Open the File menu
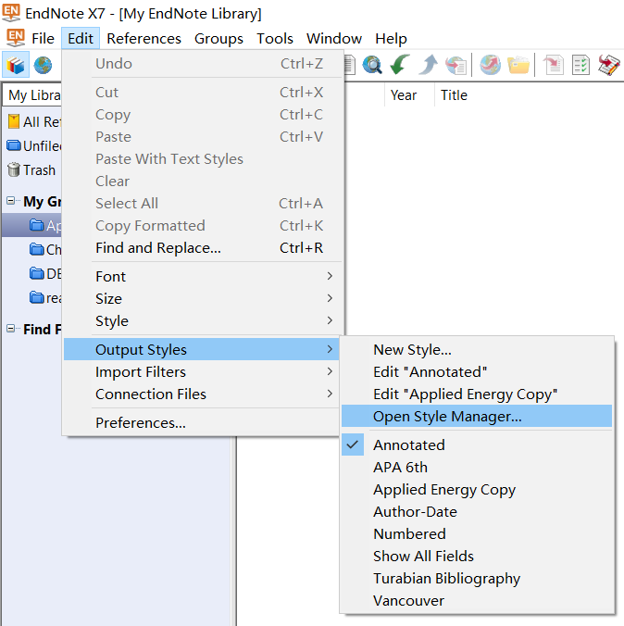The image size is (624, 626). [43, 38]
